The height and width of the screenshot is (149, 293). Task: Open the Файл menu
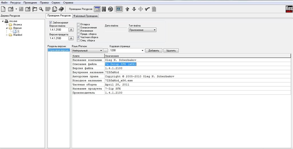(x=4, y=3)
